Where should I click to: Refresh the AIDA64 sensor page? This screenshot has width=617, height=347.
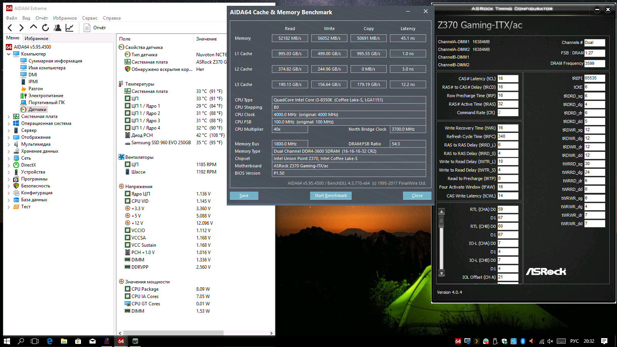(x=46, y=28)
